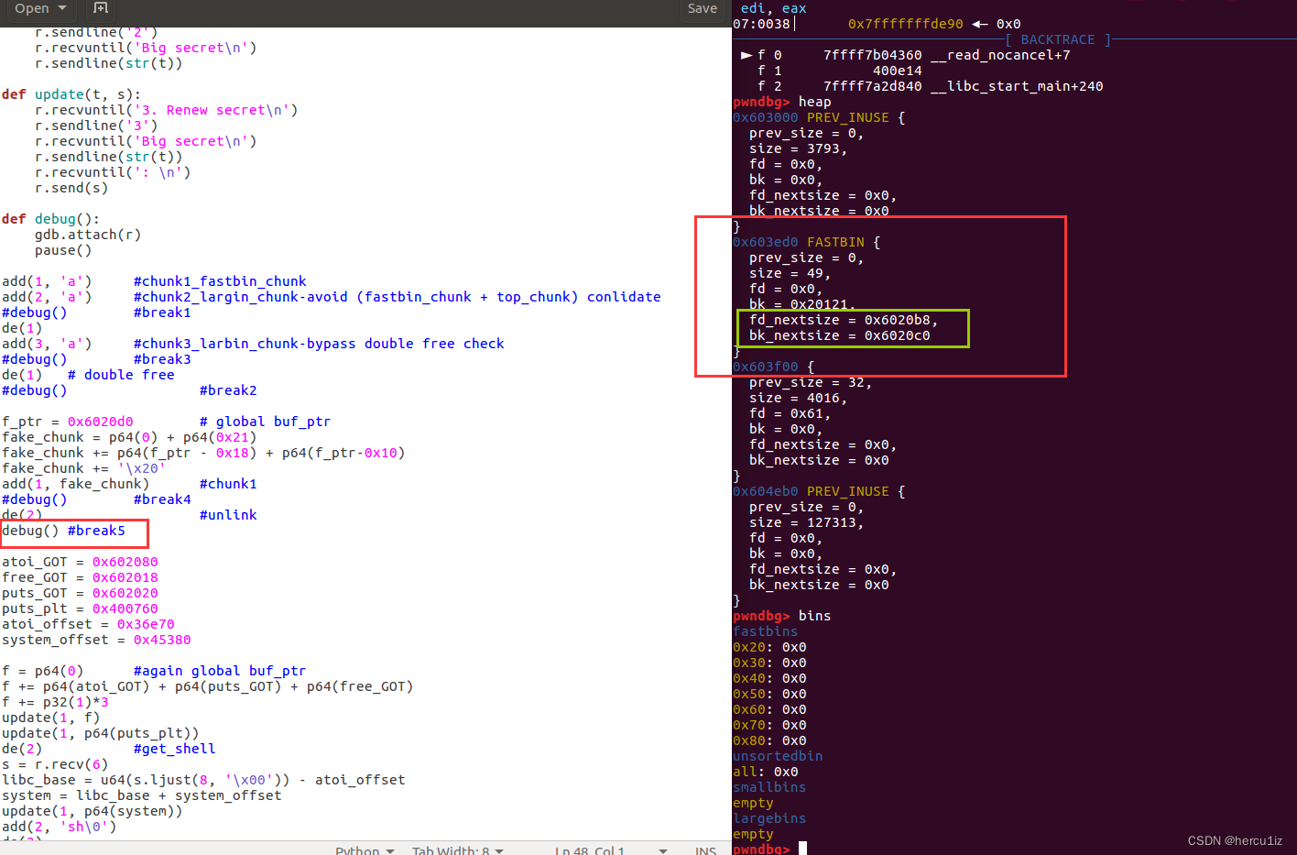
Task: Click the 'unsortedbin' heading
Action: 778,756
